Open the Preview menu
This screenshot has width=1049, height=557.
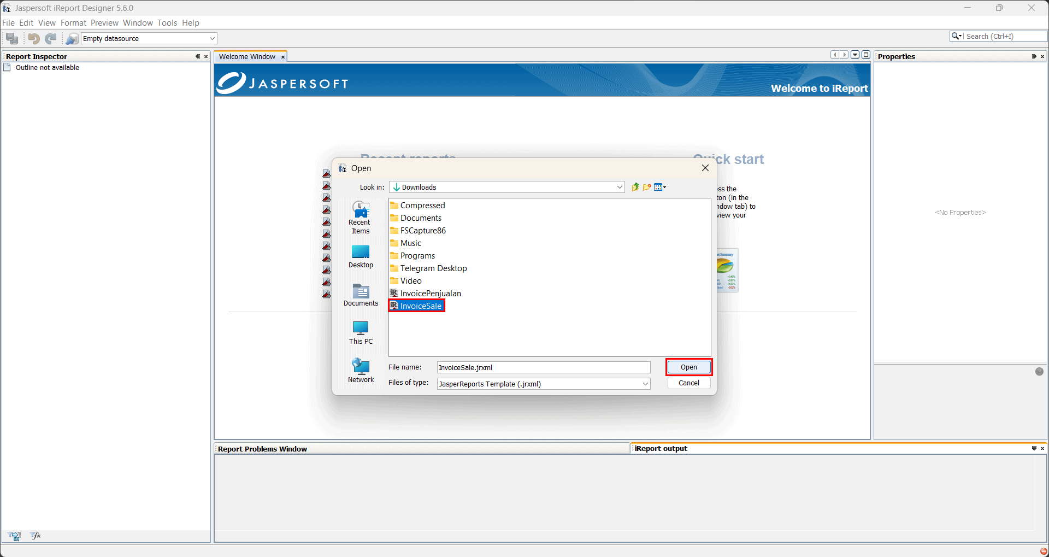(x=104, y=23)
